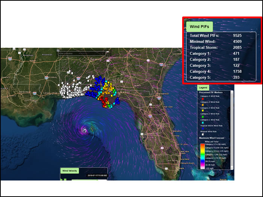Click 'Category 1 (74-95 mph)' legend label
Viewport: 263px width, 197px height.
click(x=216, y=158)
